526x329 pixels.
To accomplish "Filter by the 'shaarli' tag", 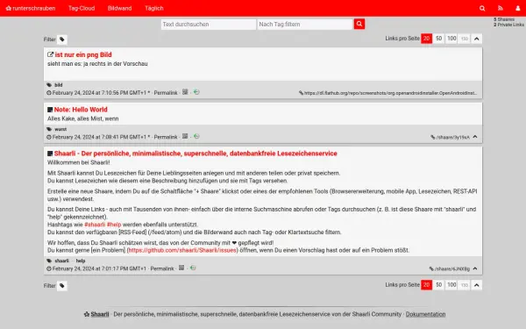I will (61, 261).
